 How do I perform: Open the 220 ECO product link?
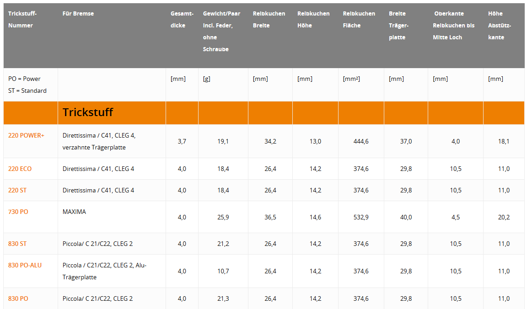(x=20, y=169)
